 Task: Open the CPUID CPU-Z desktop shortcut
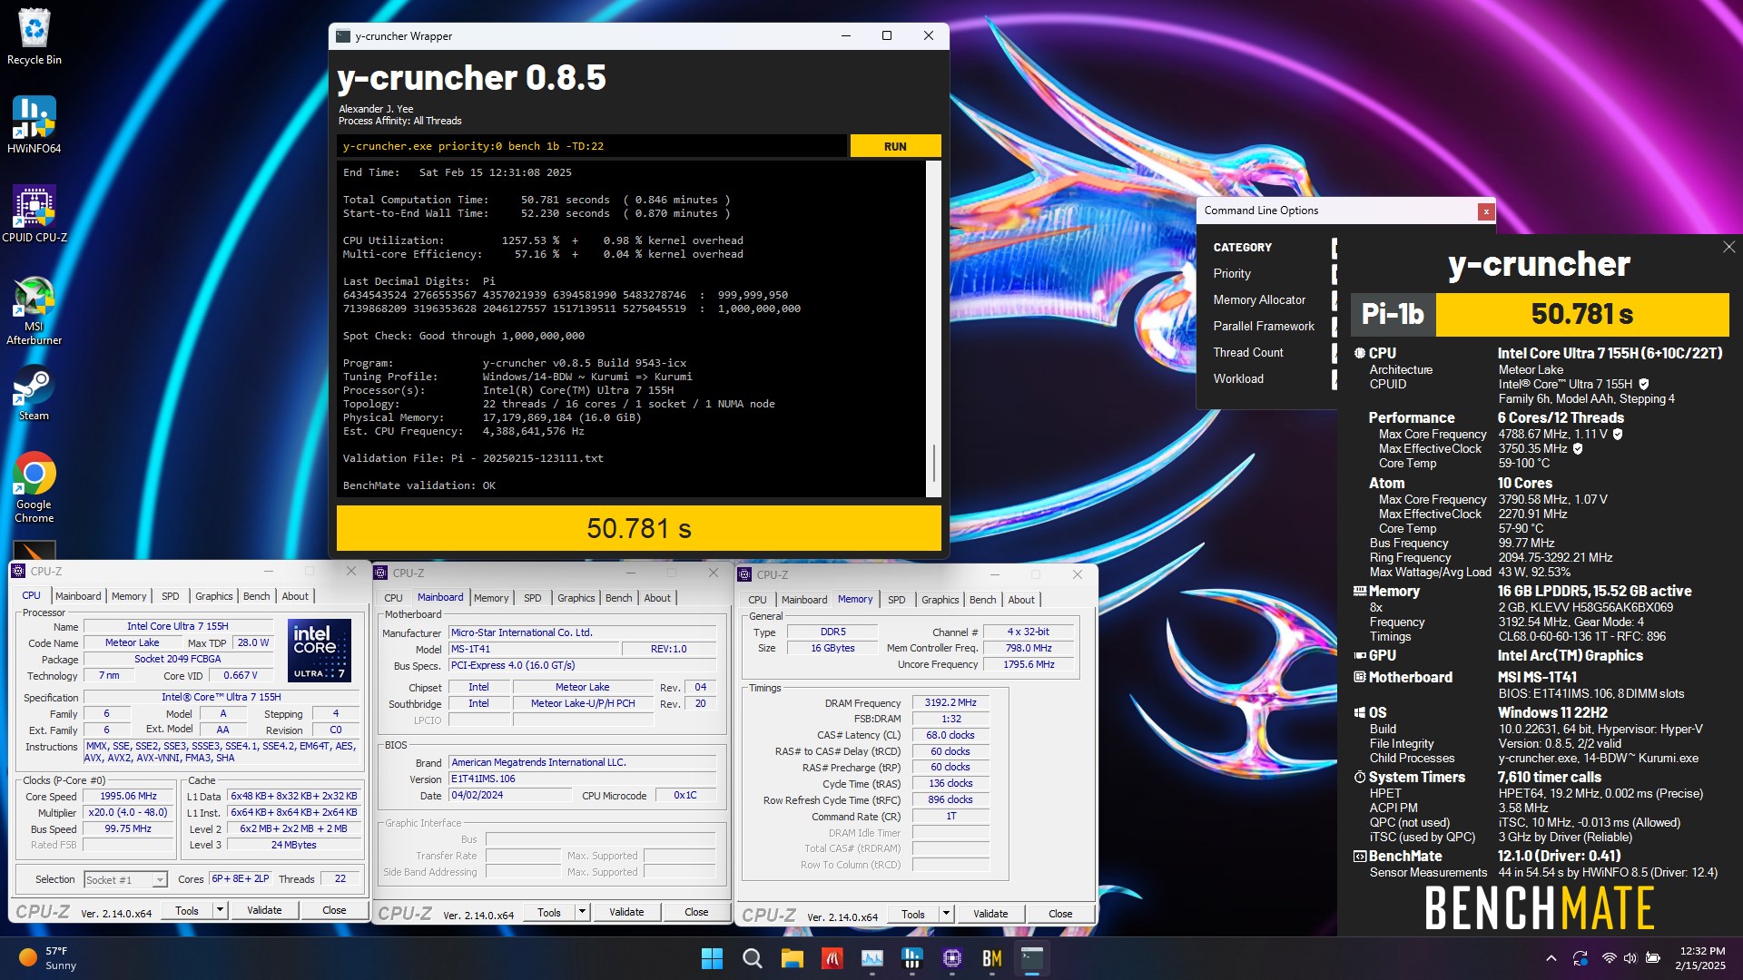point(34,214)
